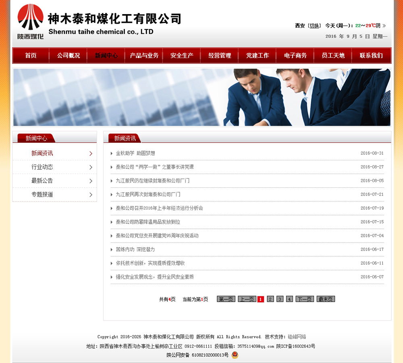Go to page 3 of news list
The image size is (403, 363).
(x=280, y=299)
